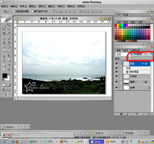Screen dimensions: 154x144
Task: Select the Paint Bucket tool
Action: pyautogui.click(x=9, y=47)
